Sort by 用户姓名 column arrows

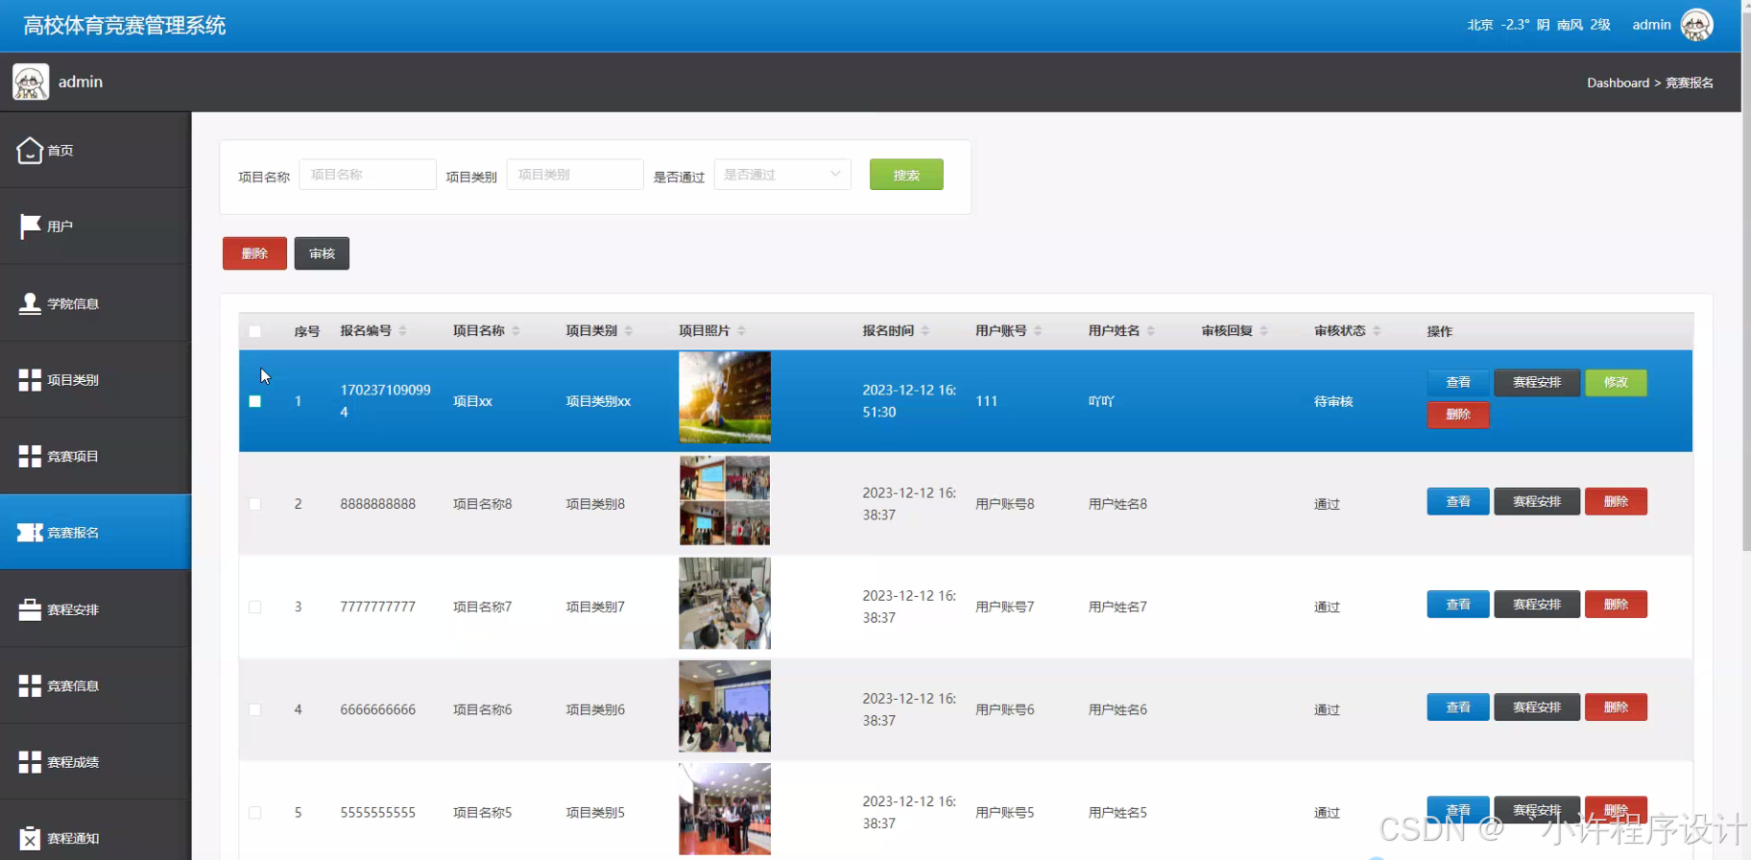point(1151,330)
